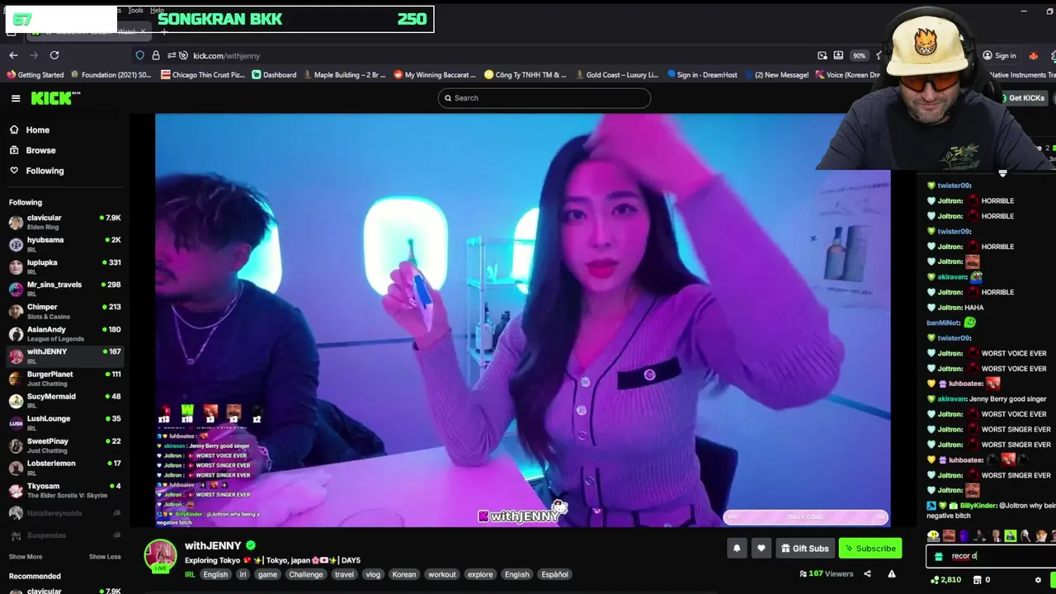
Task: Open clavicular's Elden Ring channel
Action: pyautogui.click(x=64, y=222)
